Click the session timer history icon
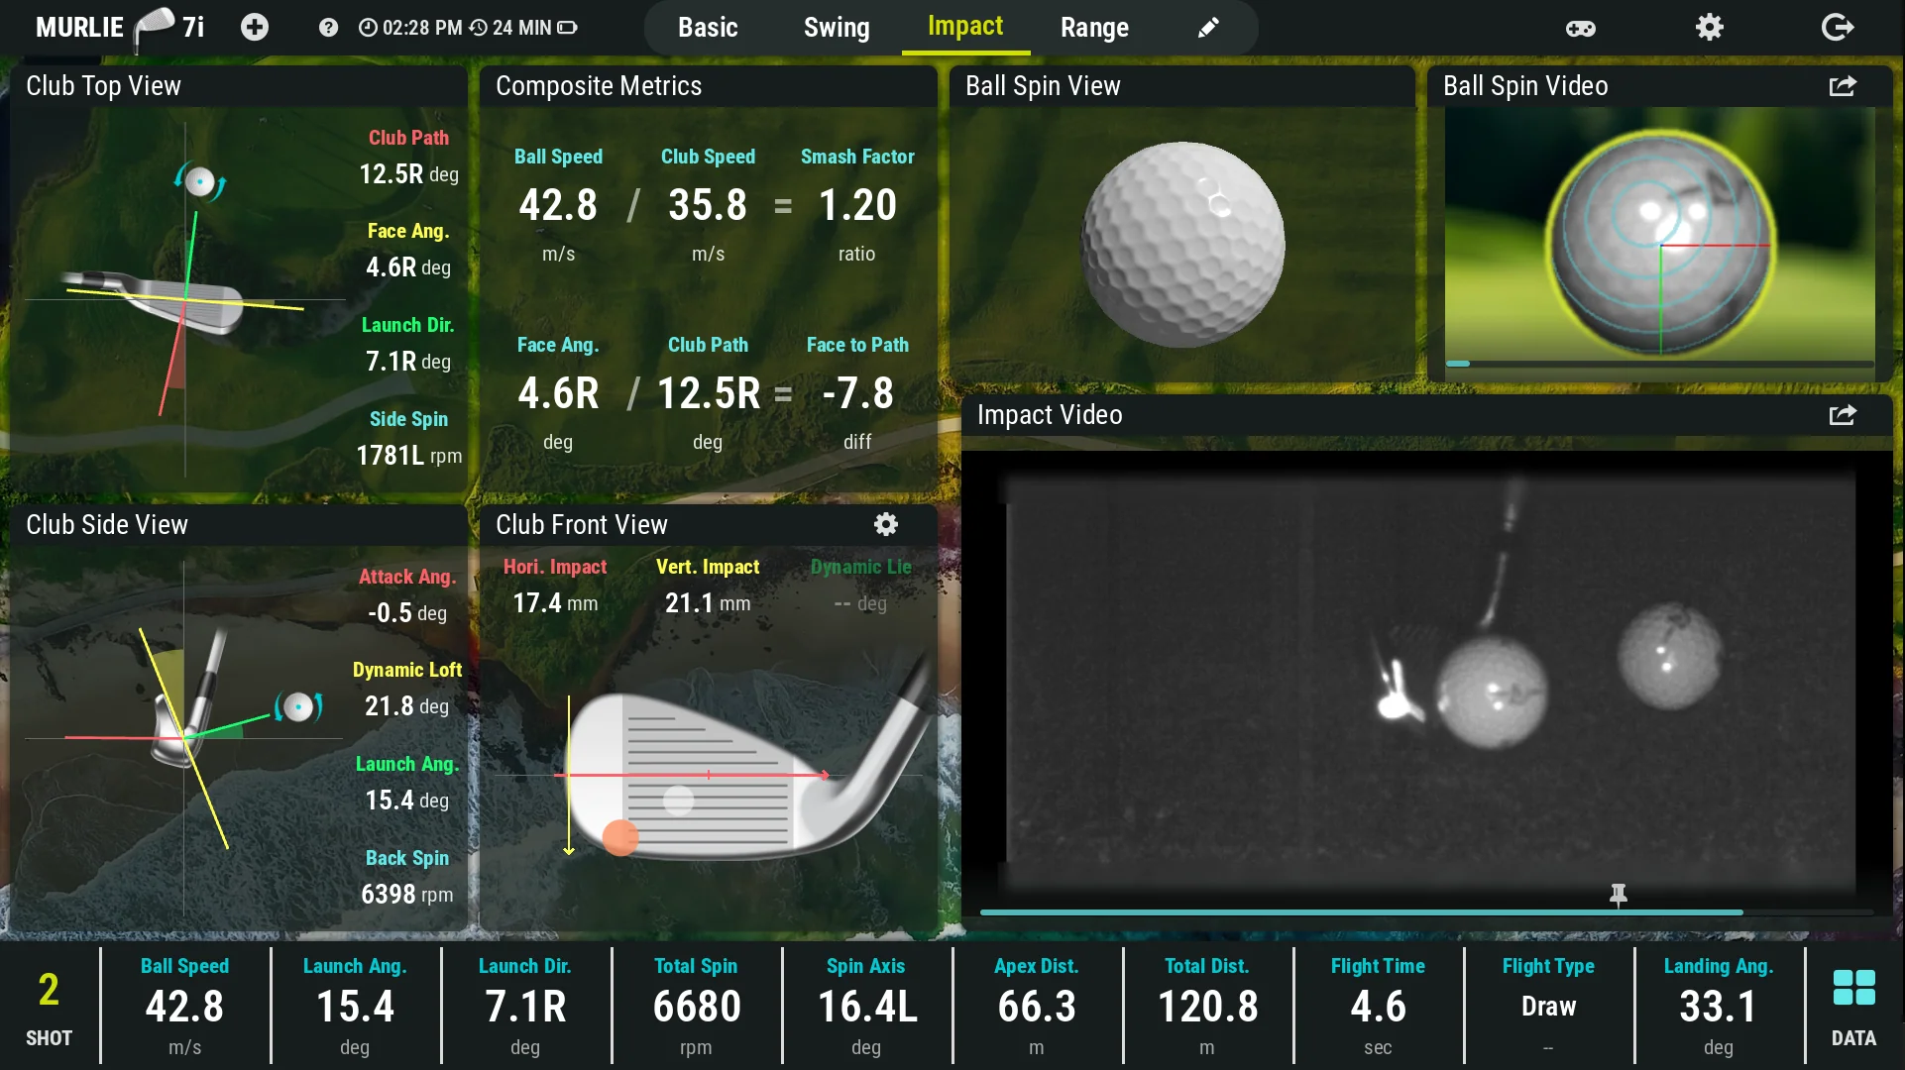Image resolution: width=1905 pixels, height=1070 pixels. tap(479, 28)
